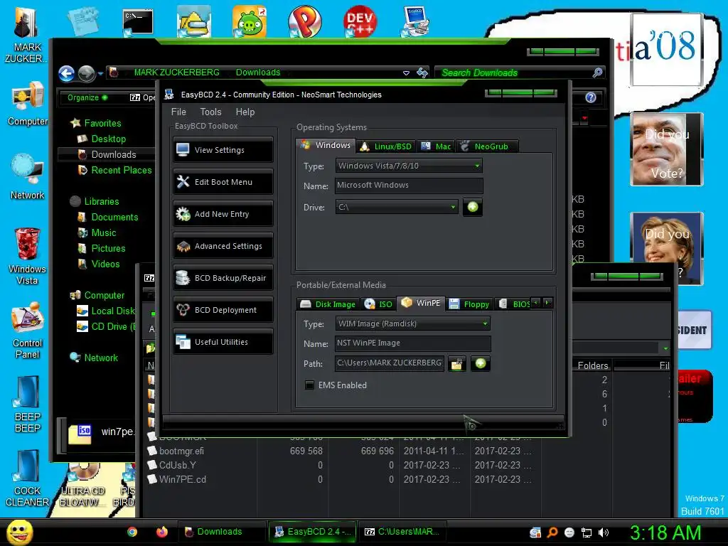728x546 pixels.
Task: Open Dev-C++ desktop shortcut
Action: (359, 21)
